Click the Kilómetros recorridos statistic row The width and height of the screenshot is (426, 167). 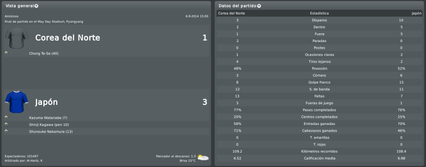tap(319, 151)
